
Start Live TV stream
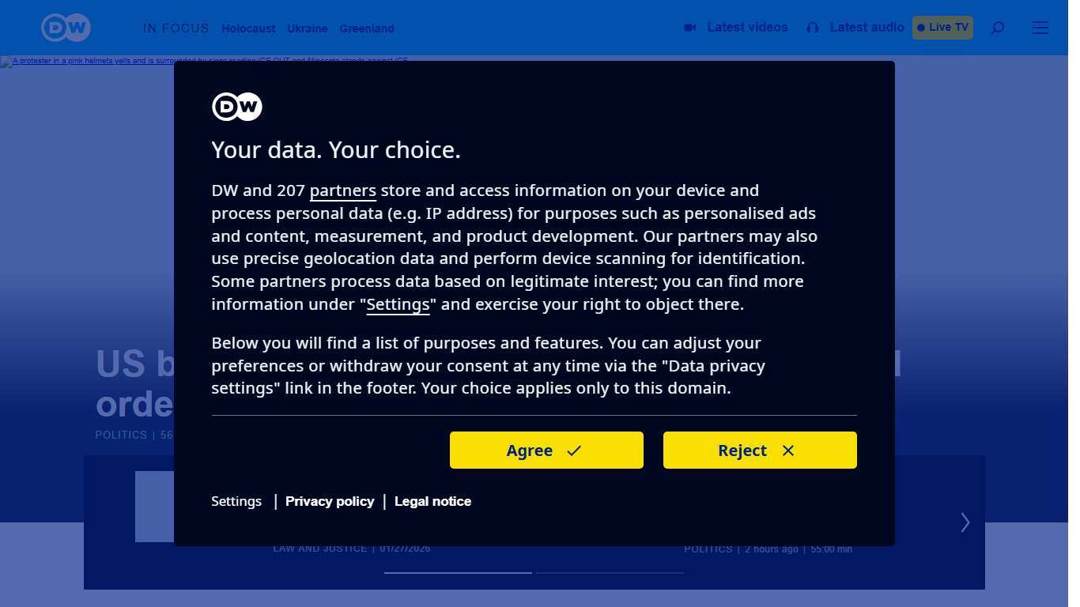point(942,28)
